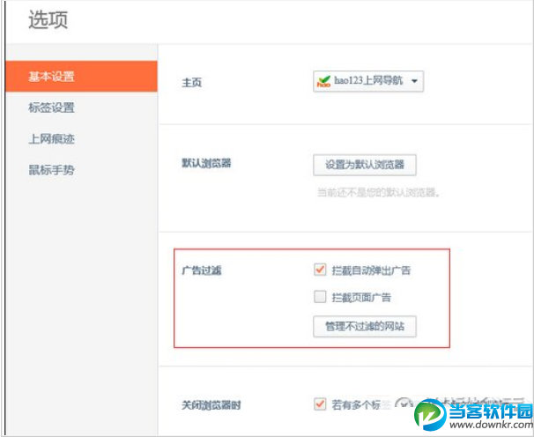Open the 上网痕迹 settings
The height and width of the screenshot is (437, 534).
(51, 139)
